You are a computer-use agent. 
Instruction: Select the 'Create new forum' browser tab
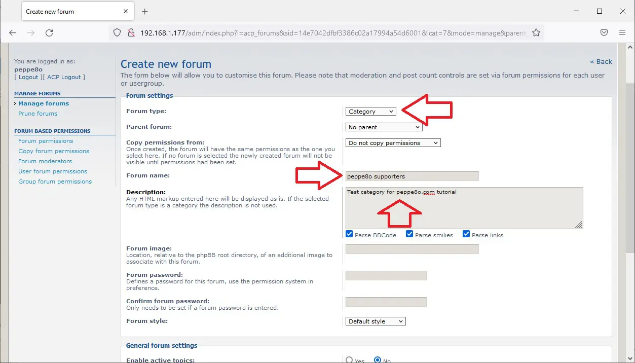(x=78, y=11)
